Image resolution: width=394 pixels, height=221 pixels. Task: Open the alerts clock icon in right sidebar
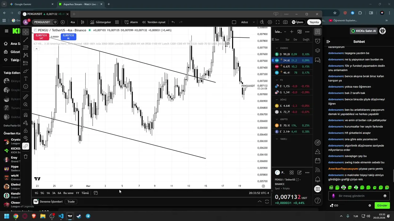click(318, 41)
